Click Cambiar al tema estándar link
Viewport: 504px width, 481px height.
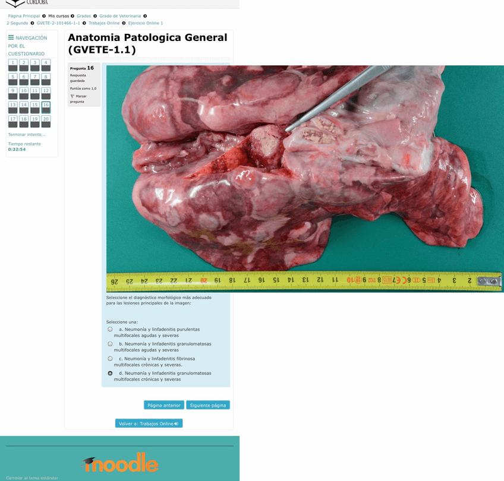[x=32, y=477]
